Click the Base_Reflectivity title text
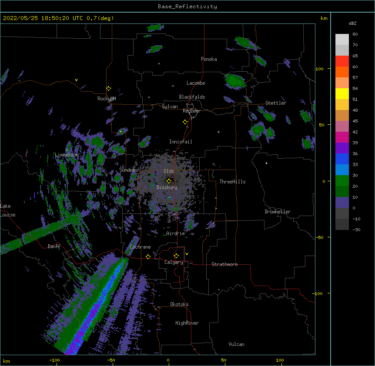This screenshot has height=366, width=375. pyautogui.click(x=187, y=7)
